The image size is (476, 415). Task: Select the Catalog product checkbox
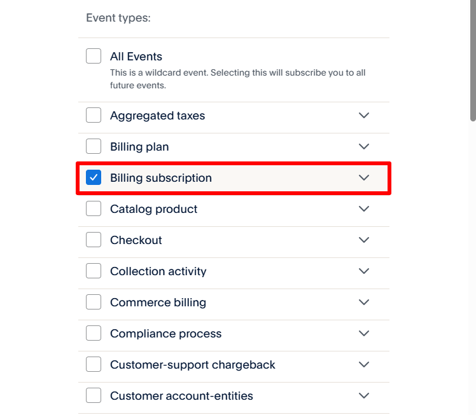(x=94, y=208)
